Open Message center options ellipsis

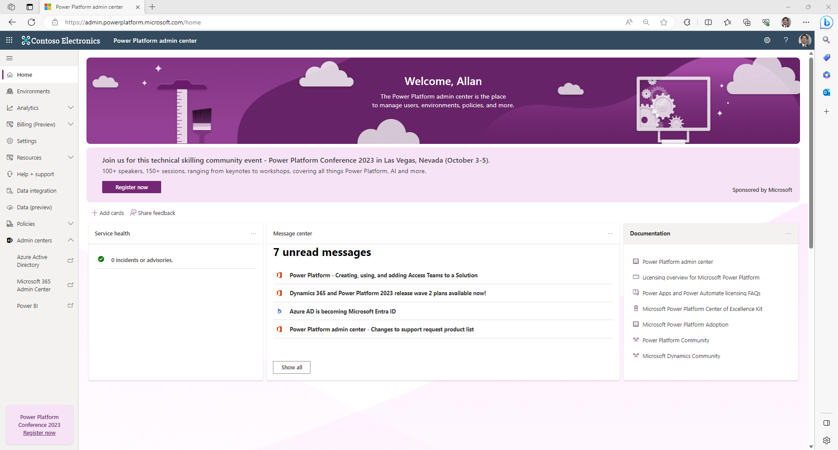point(610,234)
